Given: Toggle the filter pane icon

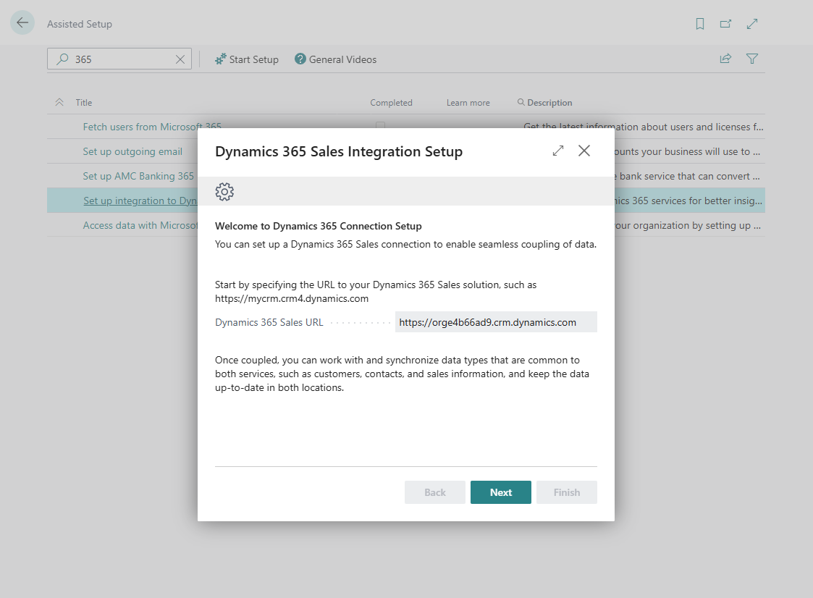Looking at the screenshot, I should (752, 59).
